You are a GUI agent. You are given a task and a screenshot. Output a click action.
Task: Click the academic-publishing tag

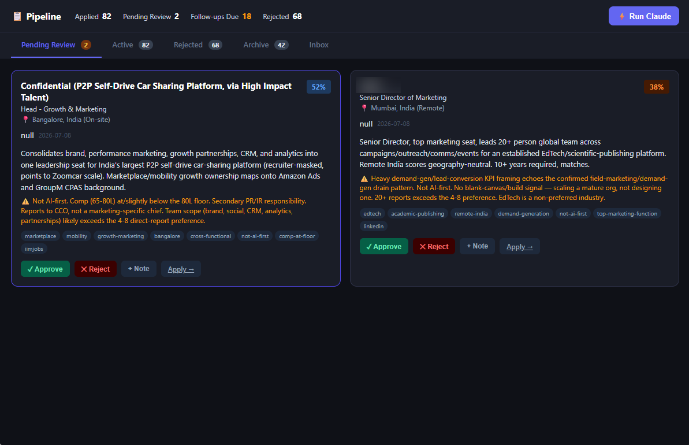click(x=418, y=214)
